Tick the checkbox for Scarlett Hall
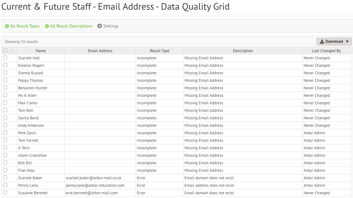This screenshot has height=198, width=353. (5, 58)
